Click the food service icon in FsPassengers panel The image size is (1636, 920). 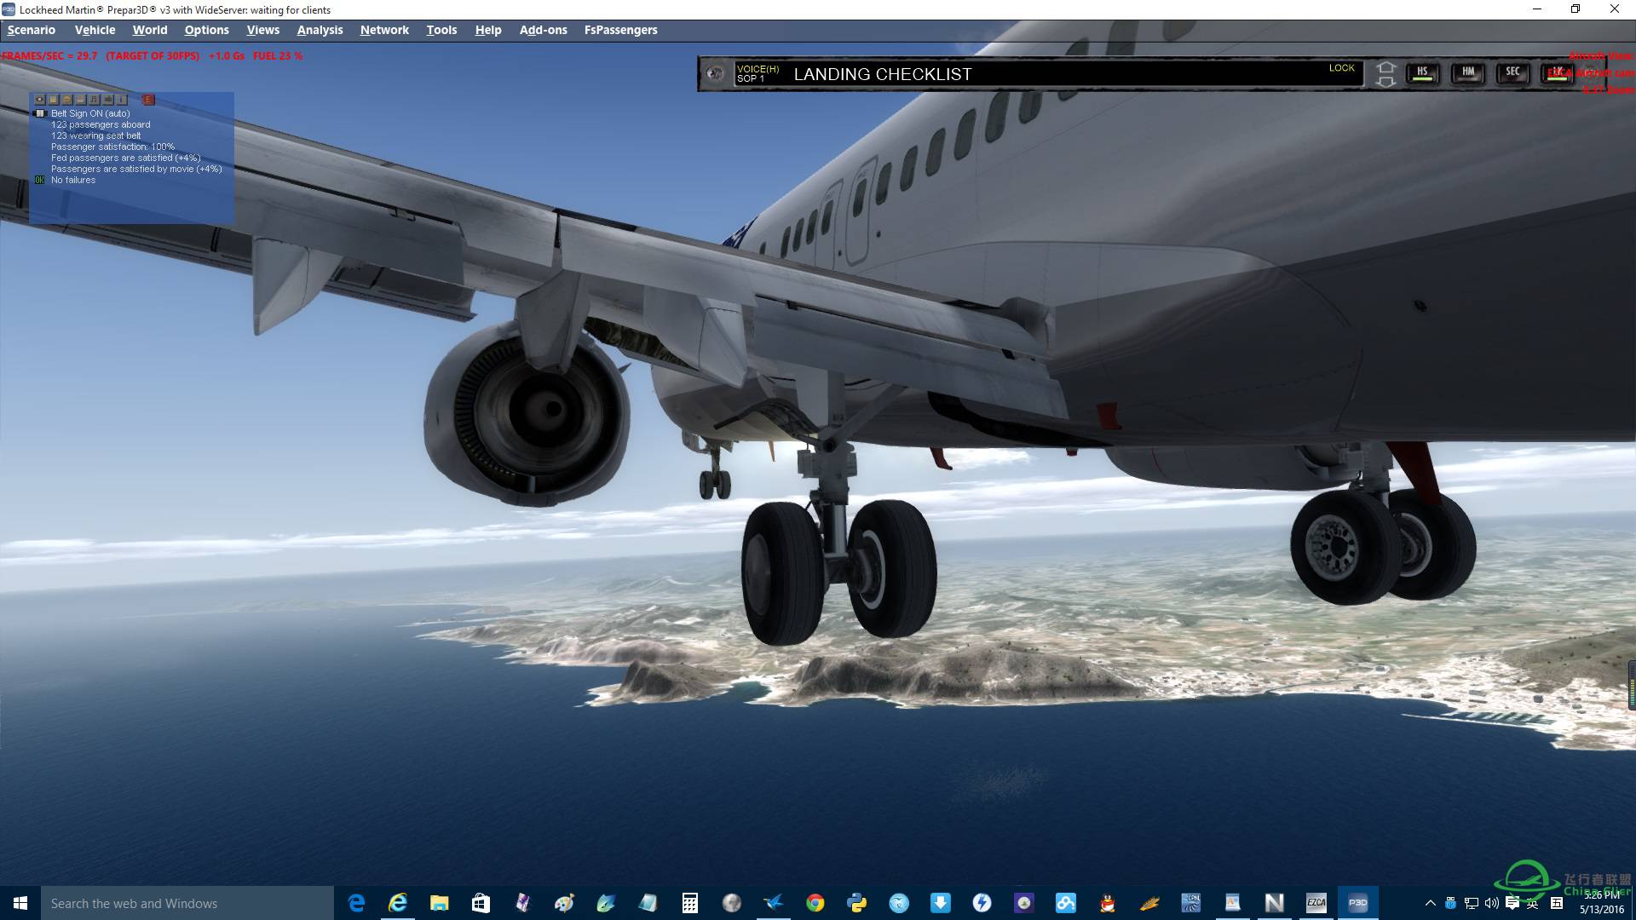click(66, 100)
